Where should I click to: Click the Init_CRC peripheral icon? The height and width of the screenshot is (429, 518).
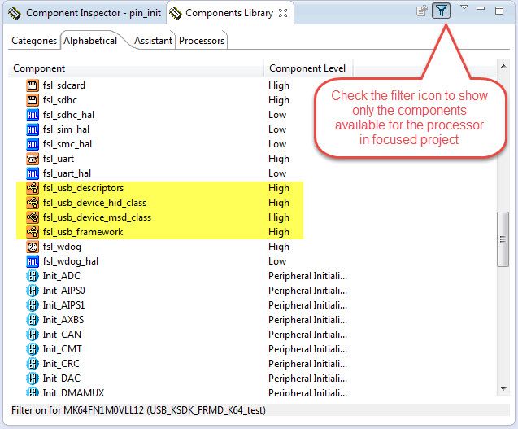(33, 364)
